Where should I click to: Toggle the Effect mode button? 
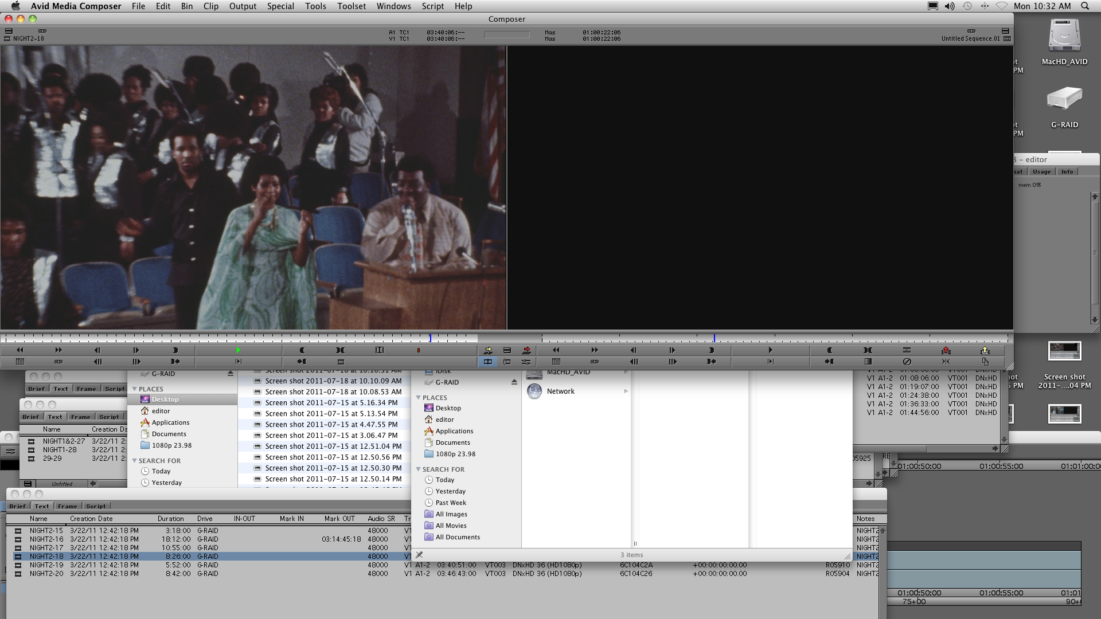(526, 362)
